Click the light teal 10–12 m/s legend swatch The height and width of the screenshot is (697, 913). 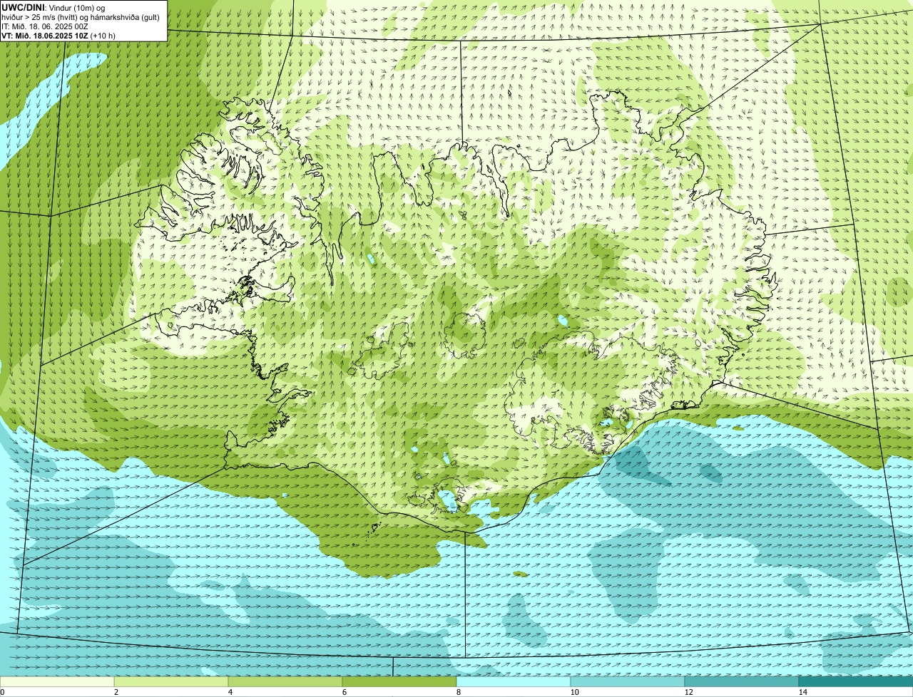tap(628, 681)
